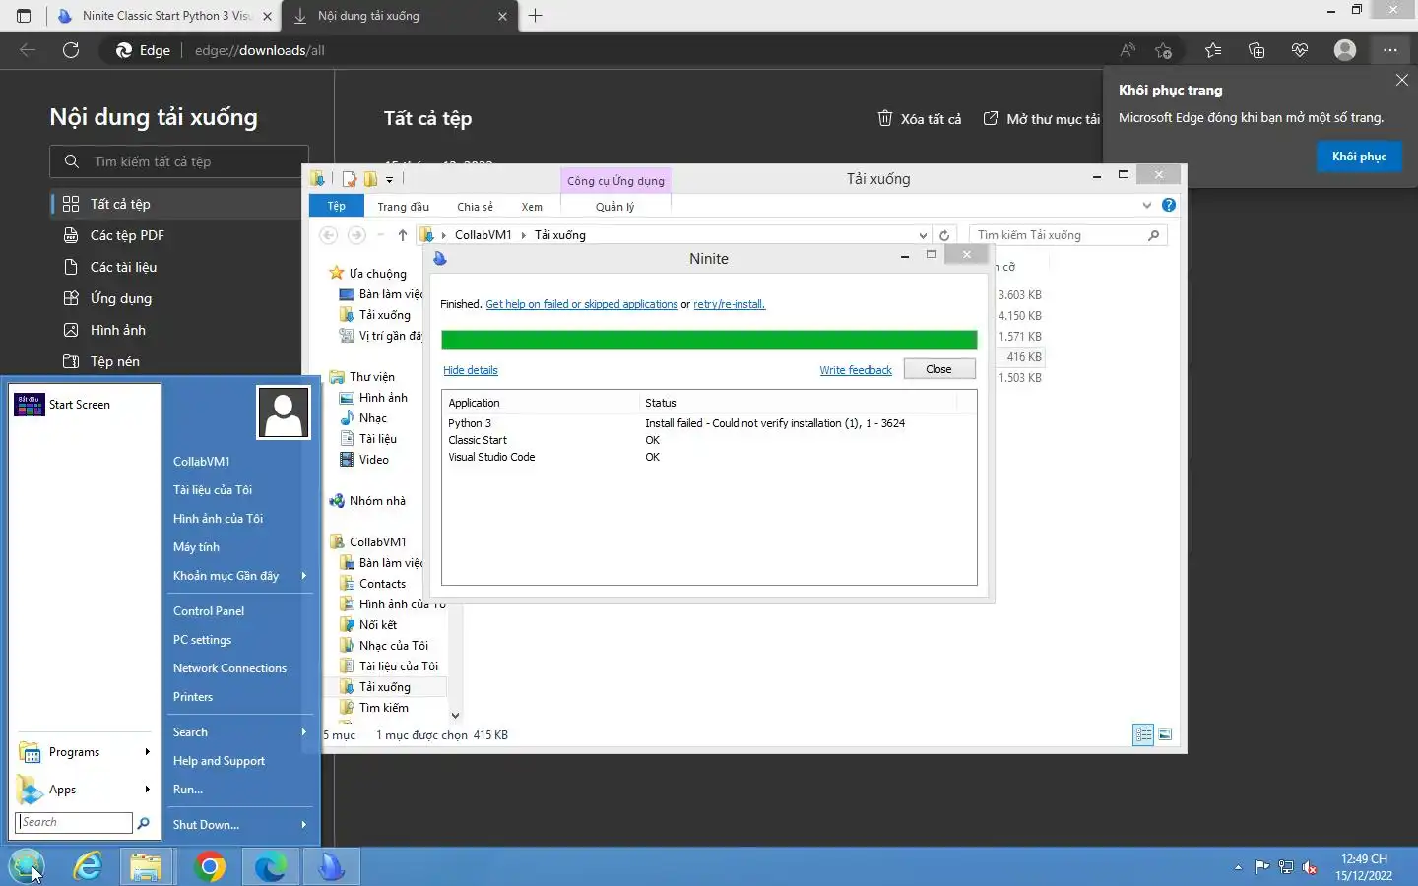1418x886 pixels.
Task: Open Xem ribbon tab
Action: [x=532, y=207]
